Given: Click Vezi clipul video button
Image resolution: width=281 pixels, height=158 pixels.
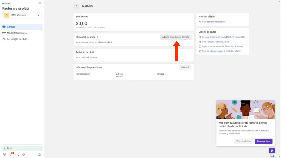Looking at the screenshot, I should point(244,141).
